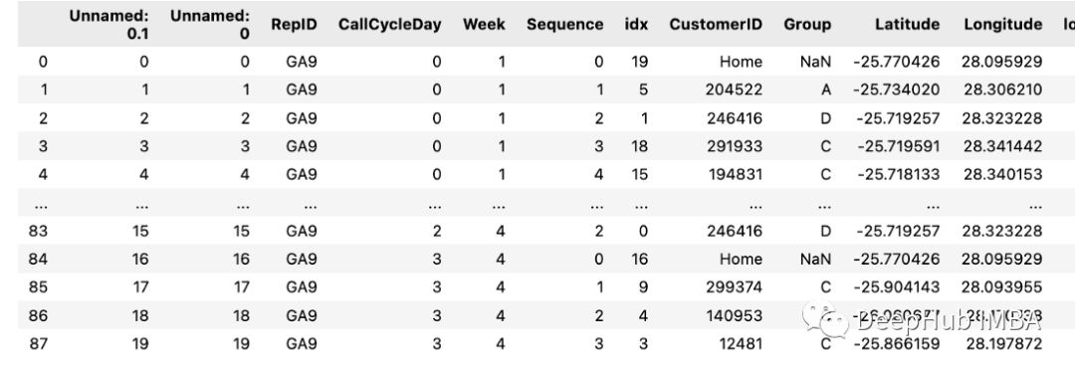
Task: Select row index 0
Action: pos(43,62)
